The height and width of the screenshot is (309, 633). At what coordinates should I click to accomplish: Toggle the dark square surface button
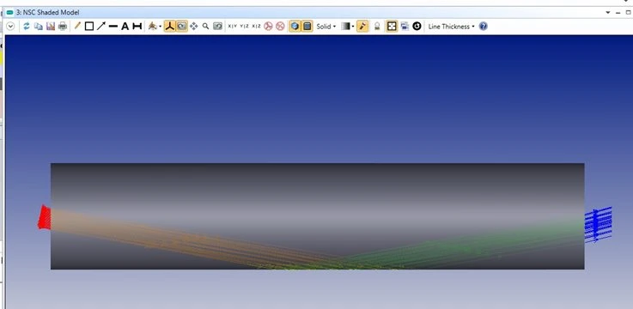click(x=307, y=27)
